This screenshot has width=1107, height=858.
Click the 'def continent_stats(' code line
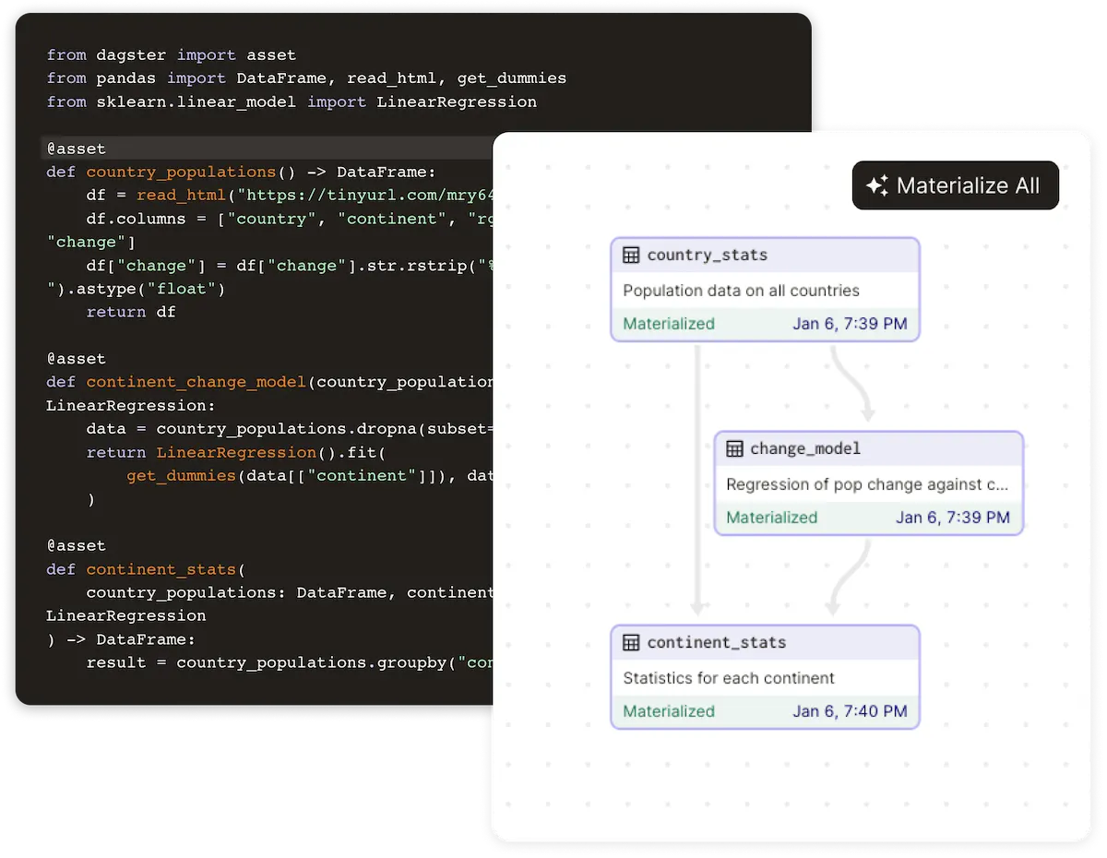pos(146,569)
